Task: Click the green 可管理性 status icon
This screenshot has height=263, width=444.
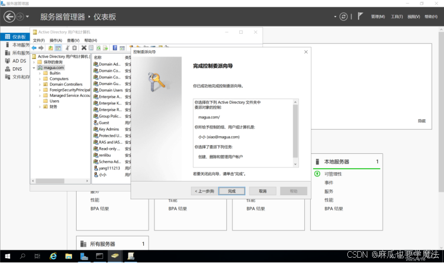Action: (317, 173)
